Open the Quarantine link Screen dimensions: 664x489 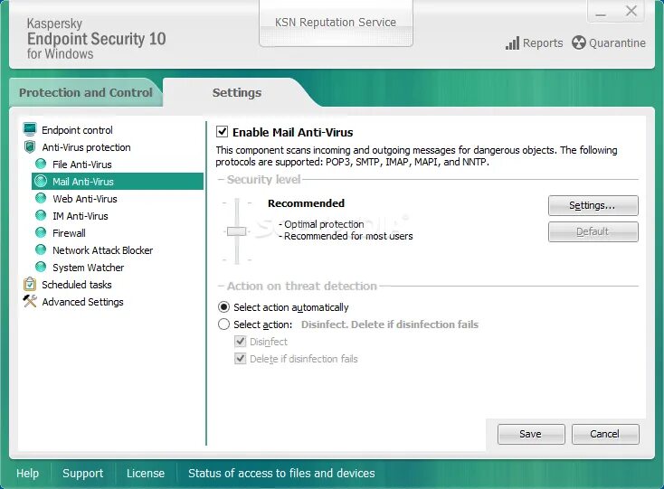(x=617, y=42)
